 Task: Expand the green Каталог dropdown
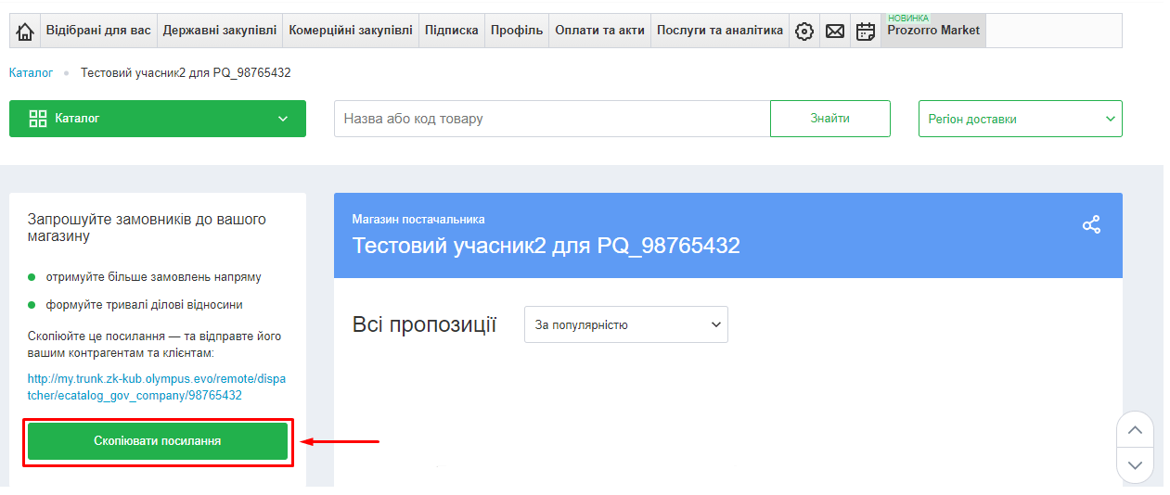tap(283, 119)
